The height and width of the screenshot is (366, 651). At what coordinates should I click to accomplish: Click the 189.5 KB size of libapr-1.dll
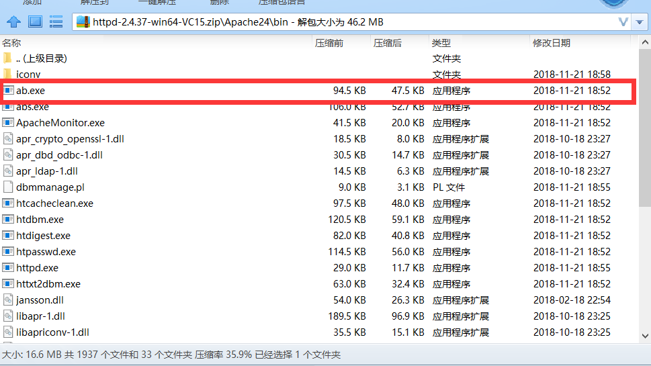pyautogui.click(x=347, y=316)
